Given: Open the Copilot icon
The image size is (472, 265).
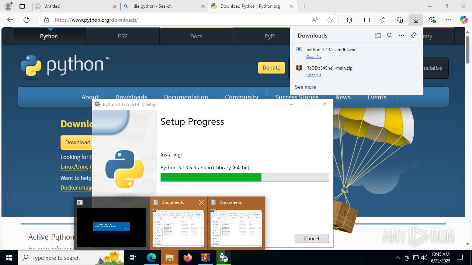Looking at the screenshot, I should click(x=464, y=20).
